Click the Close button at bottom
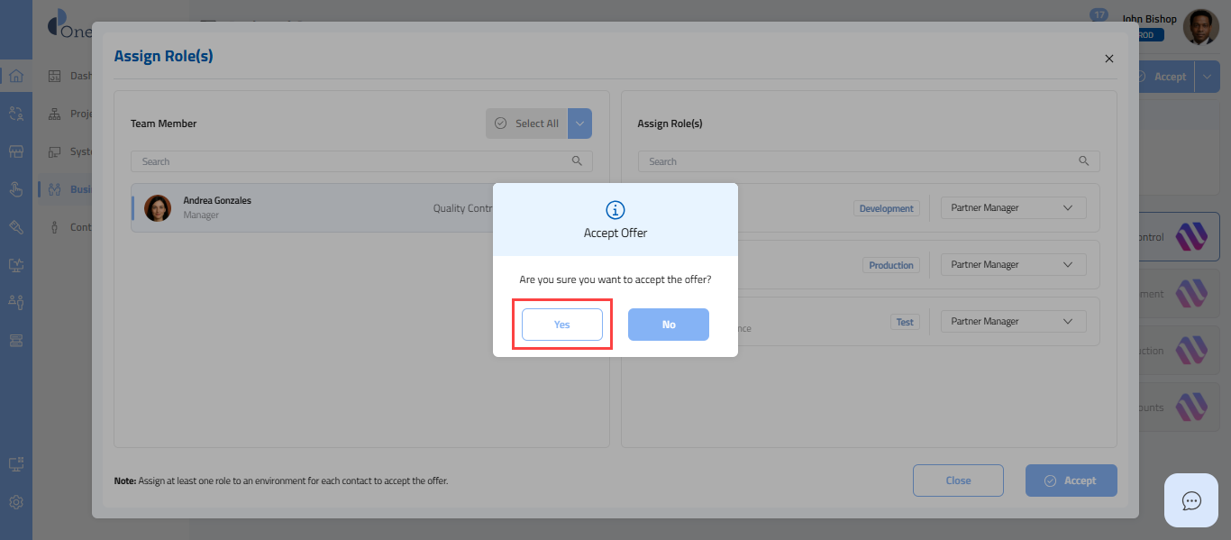Image resolution: width=1231 pixels, height=540 pixels. click(958, 481)
